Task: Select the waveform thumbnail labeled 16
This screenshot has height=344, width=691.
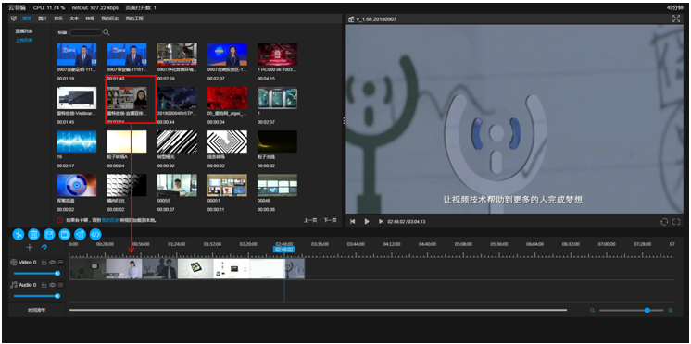Action: 77,141
